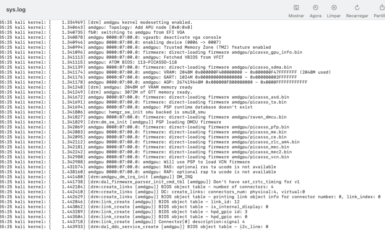Select the 'Topology: Add APU node' line
The image size is (385, 230).
(x=96, y=27)
